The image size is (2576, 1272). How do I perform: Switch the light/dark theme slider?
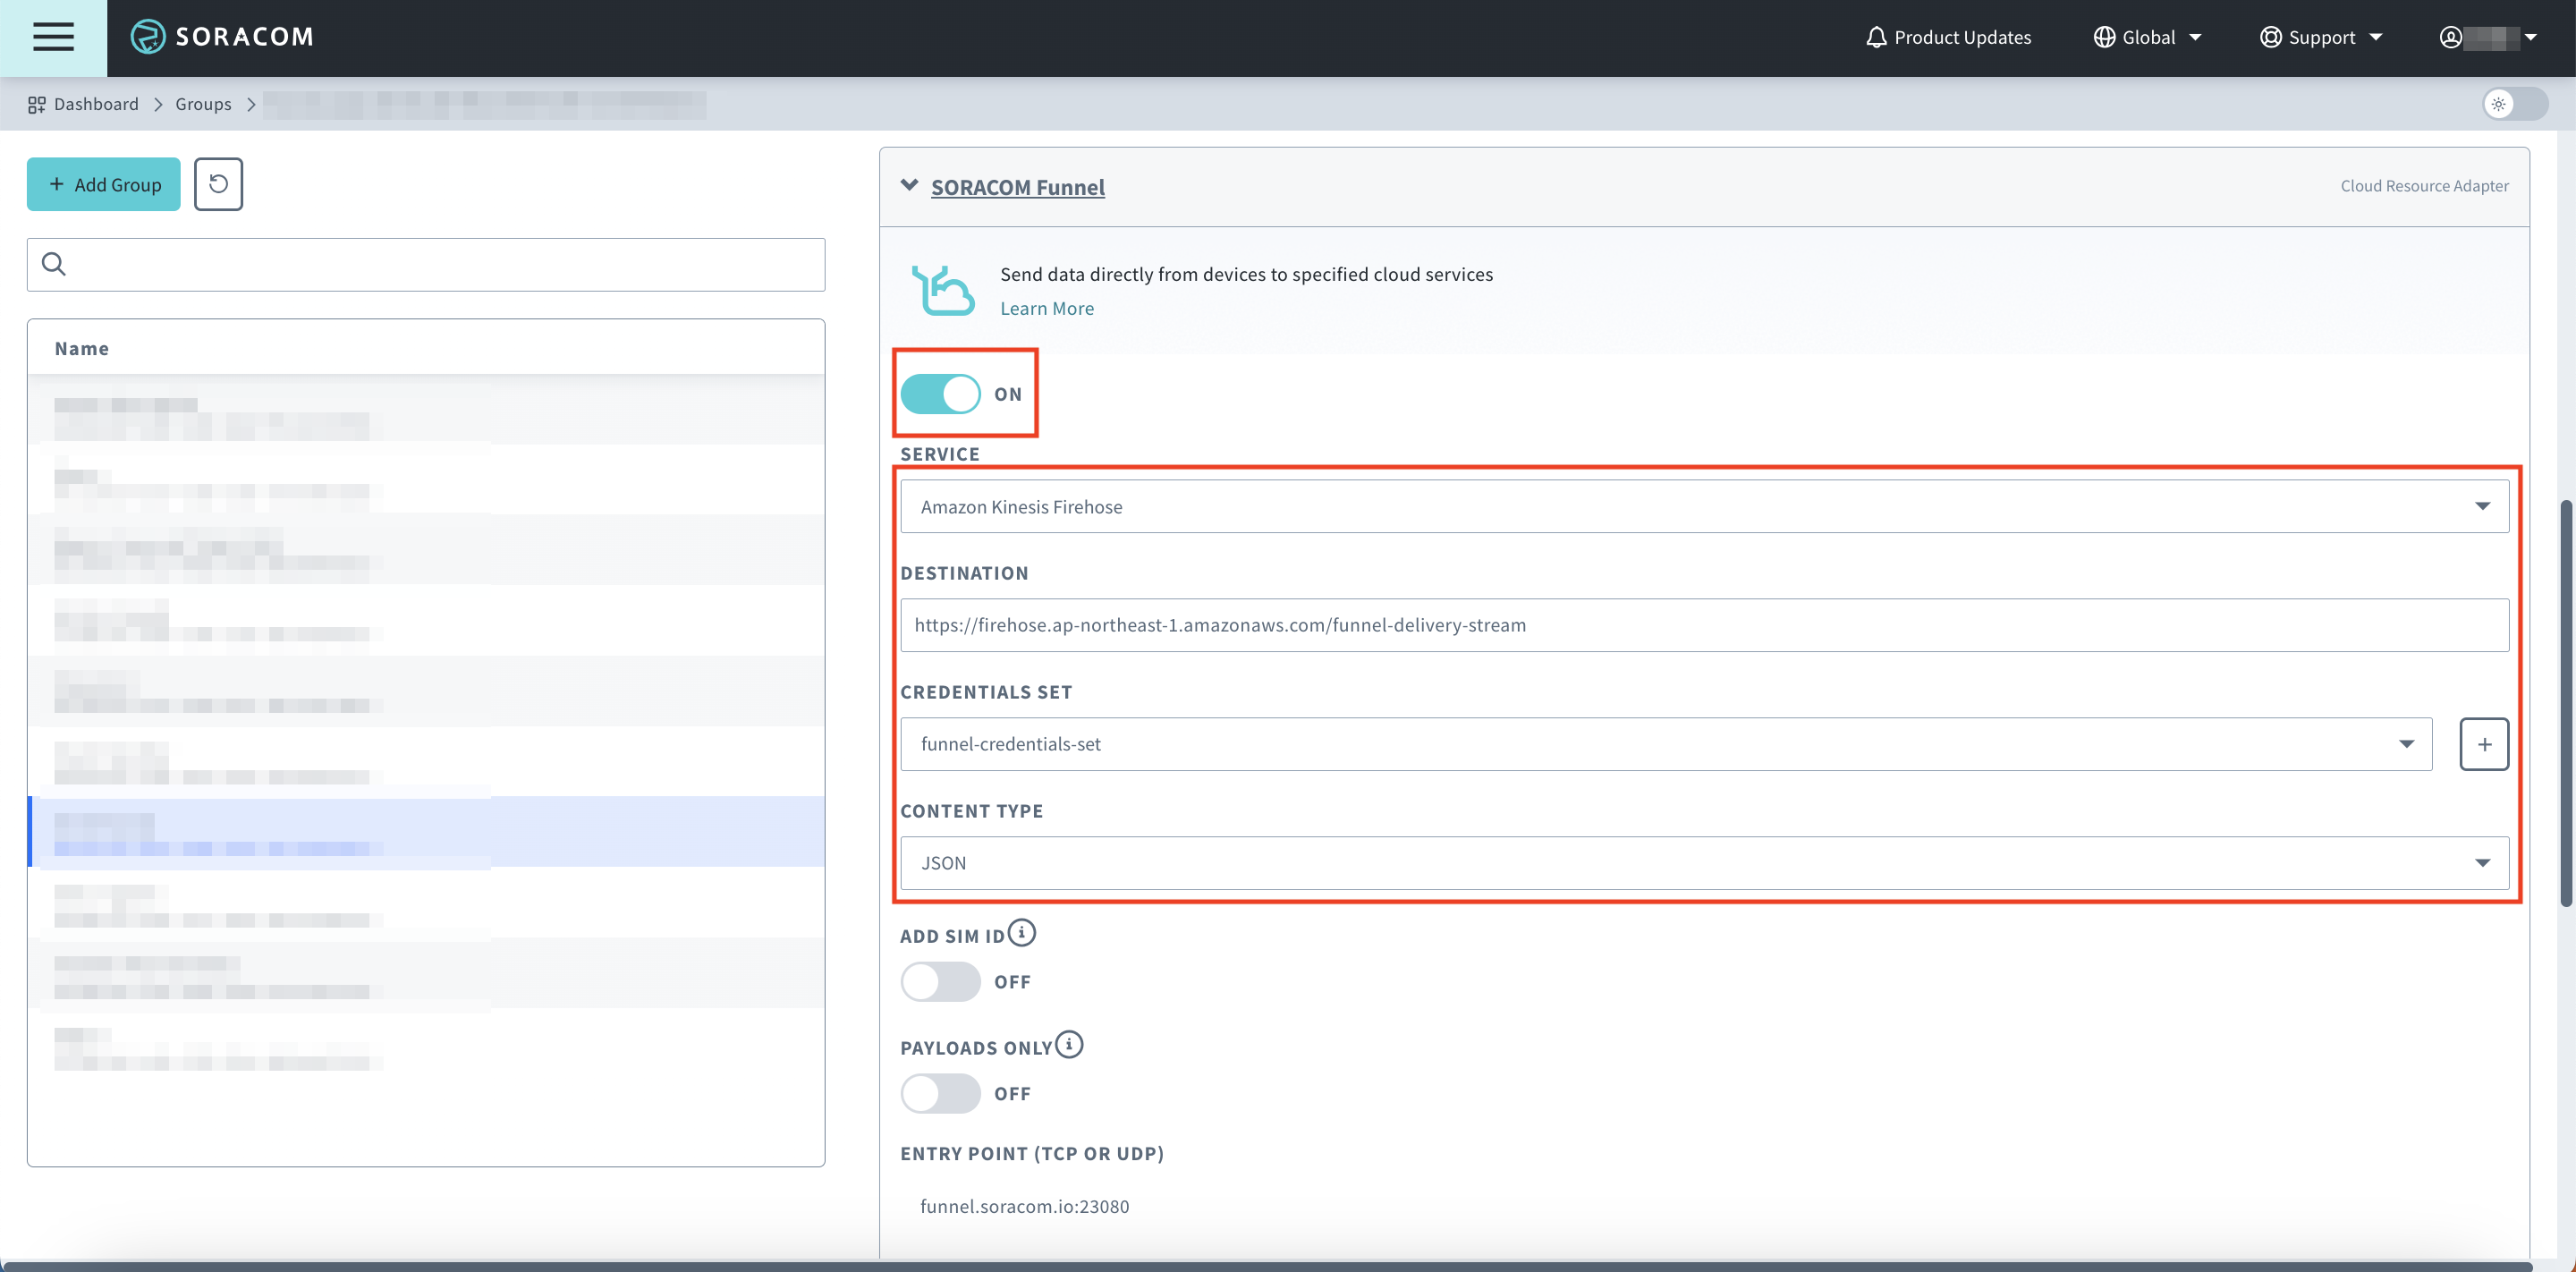[2514, 104]
